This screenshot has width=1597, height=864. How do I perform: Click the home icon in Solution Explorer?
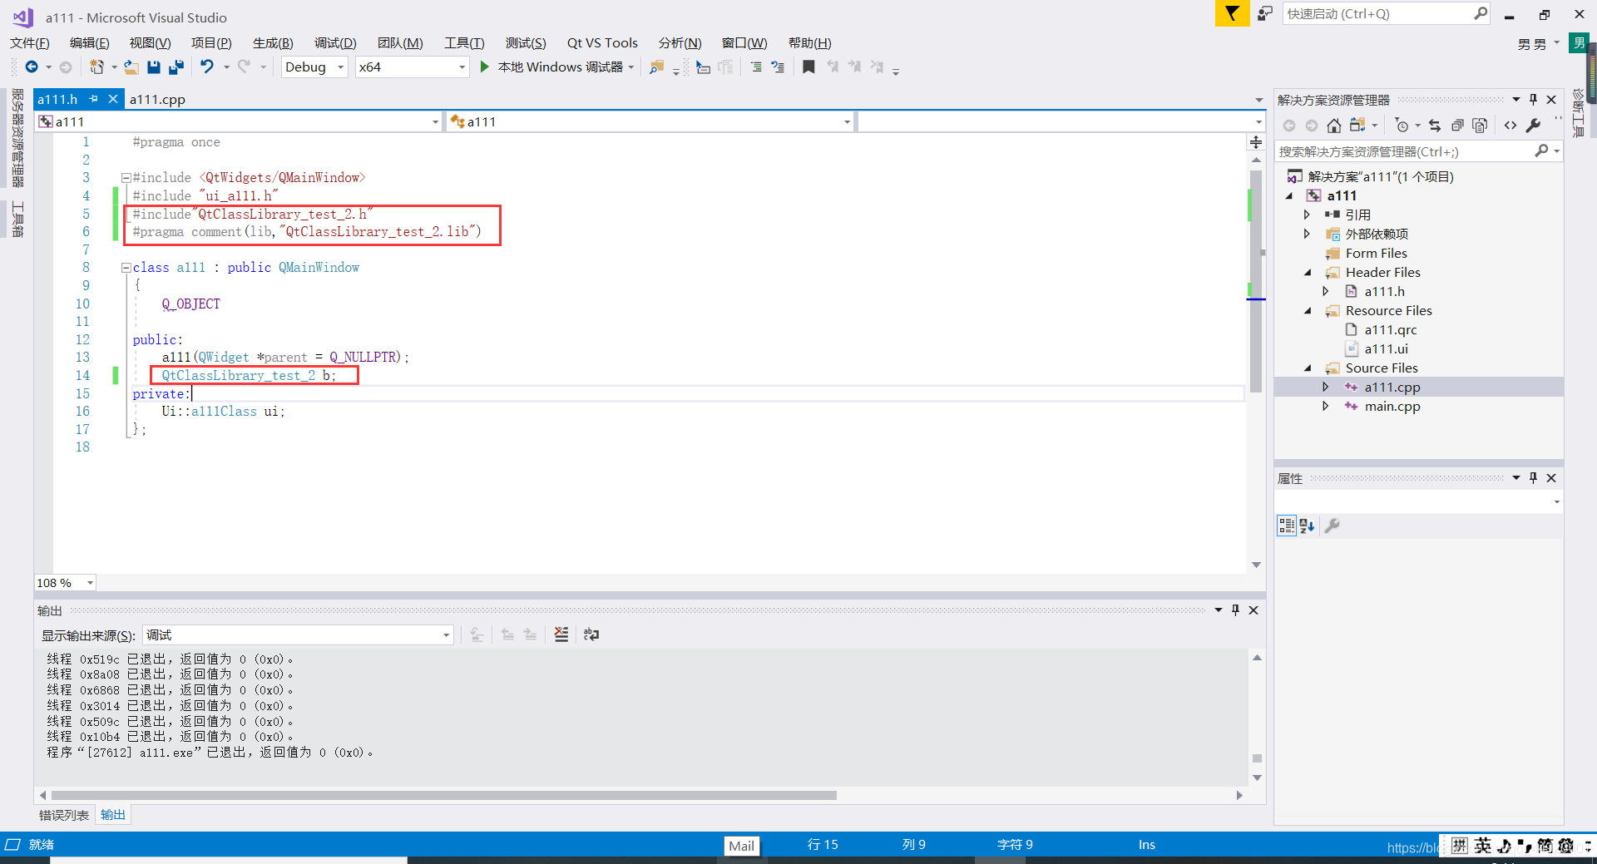(x=1334, y=126)
